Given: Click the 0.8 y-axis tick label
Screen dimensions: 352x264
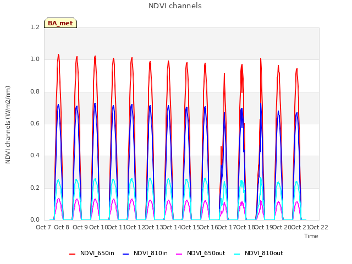Looking at the screenshot, I should 35,91.
